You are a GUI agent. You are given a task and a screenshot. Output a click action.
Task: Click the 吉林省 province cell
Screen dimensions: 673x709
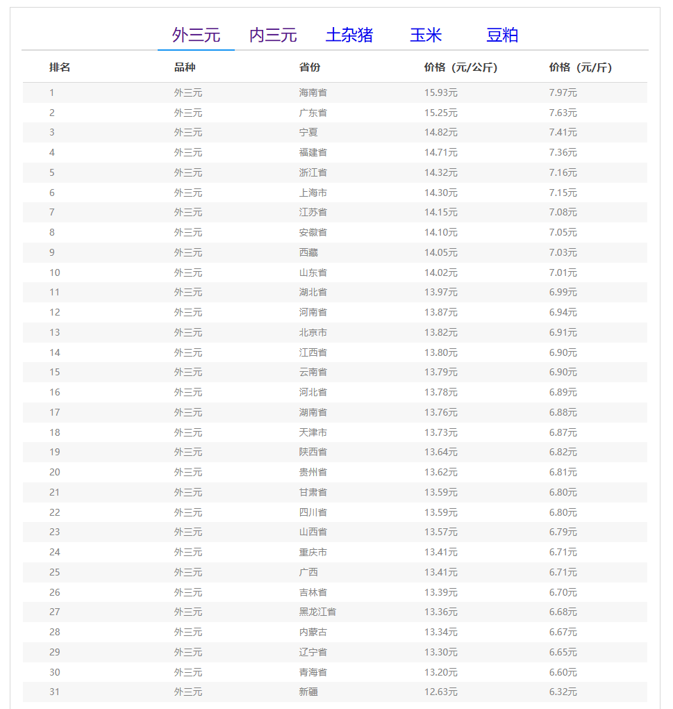click(313, 592)
